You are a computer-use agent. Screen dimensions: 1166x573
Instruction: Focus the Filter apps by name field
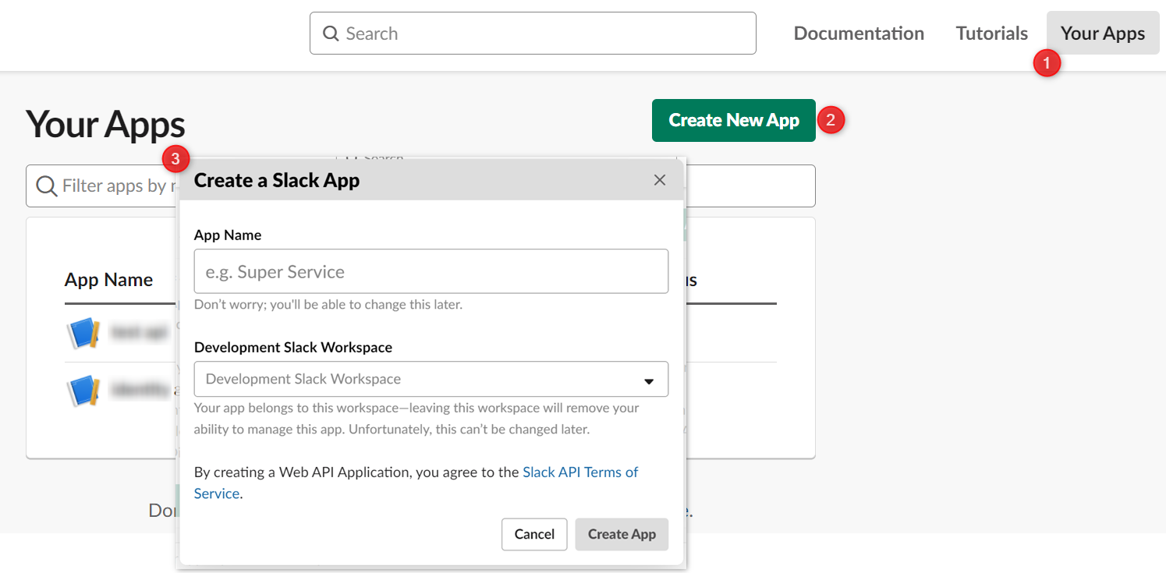pyautogui.click(x=420, y=186)
